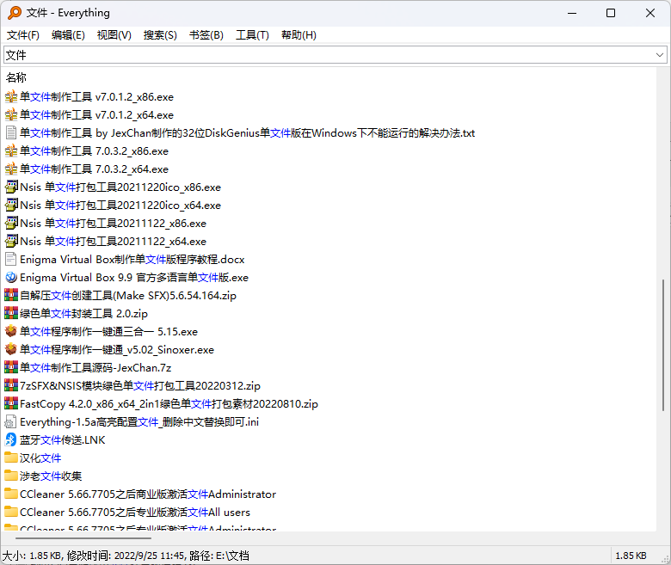671x565 pixels.
Task: Click icon of 单文件制作工具 v7.0.1.2_x64.exe
Action: click(10, 115)
